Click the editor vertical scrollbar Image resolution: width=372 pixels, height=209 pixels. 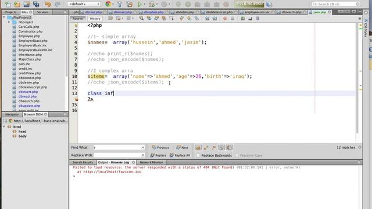357,78
